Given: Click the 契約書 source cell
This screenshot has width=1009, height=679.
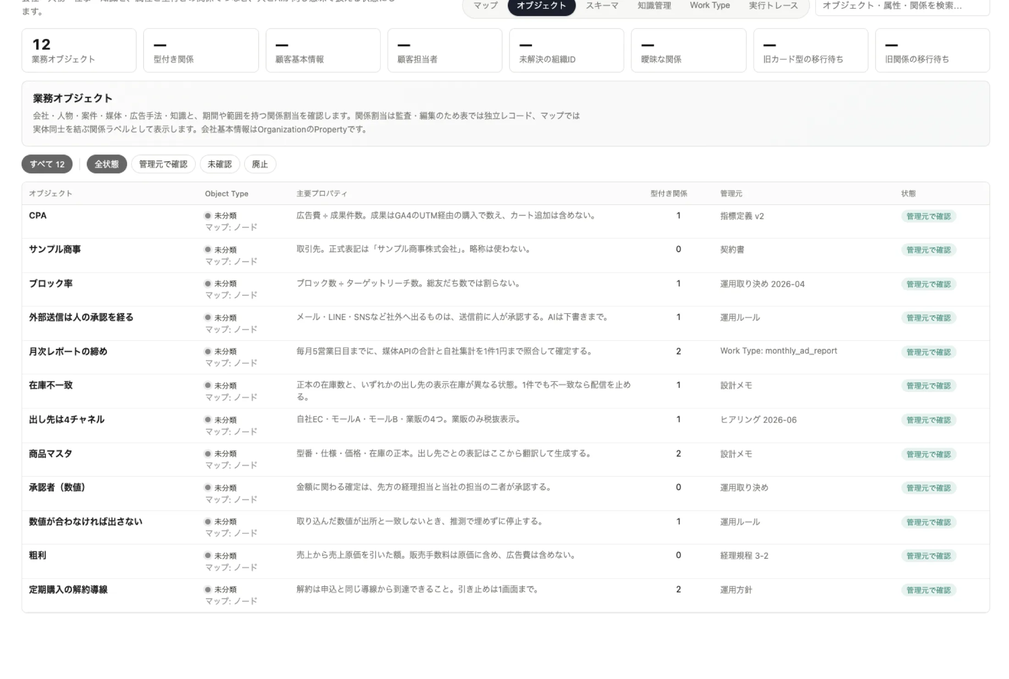Looking at the screenshot, I should point(732,249).
